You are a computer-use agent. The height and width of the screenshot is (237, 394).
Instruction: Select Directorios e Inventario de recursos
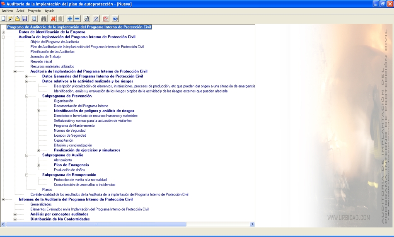pos(95,116)
